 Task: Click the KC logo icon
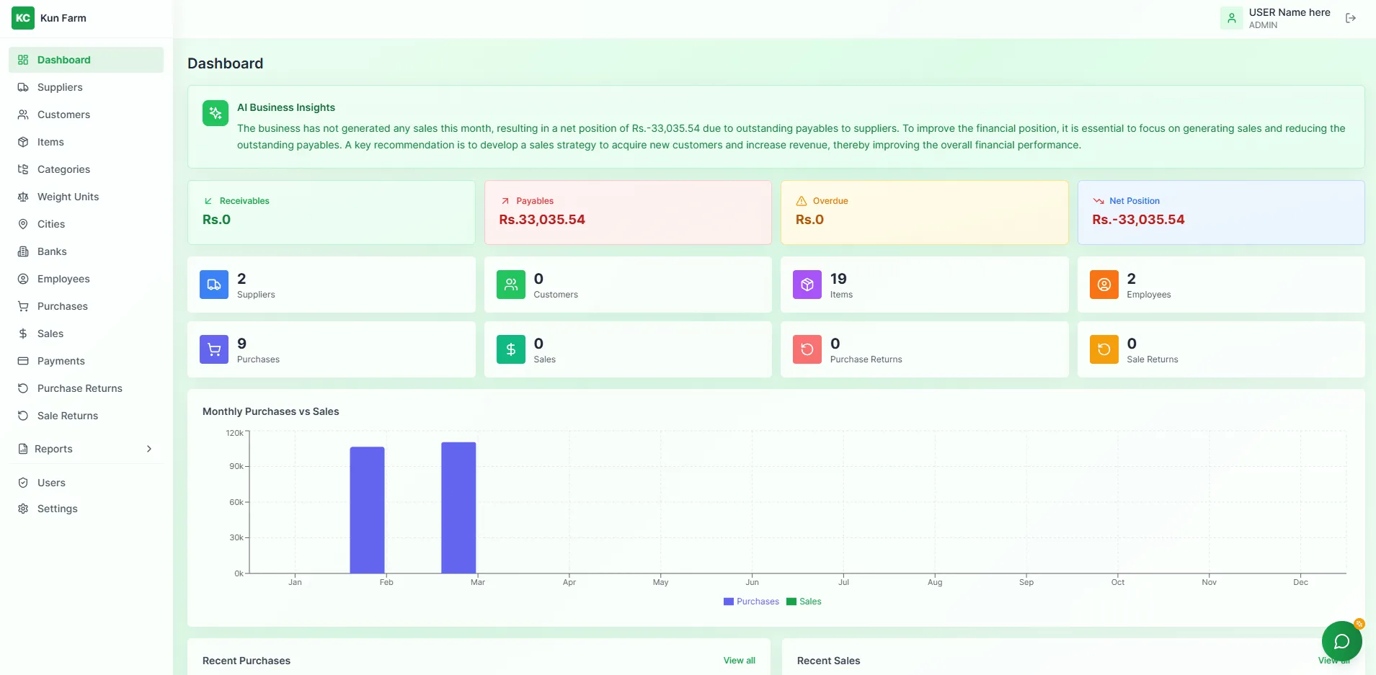[x=23, y=18]
